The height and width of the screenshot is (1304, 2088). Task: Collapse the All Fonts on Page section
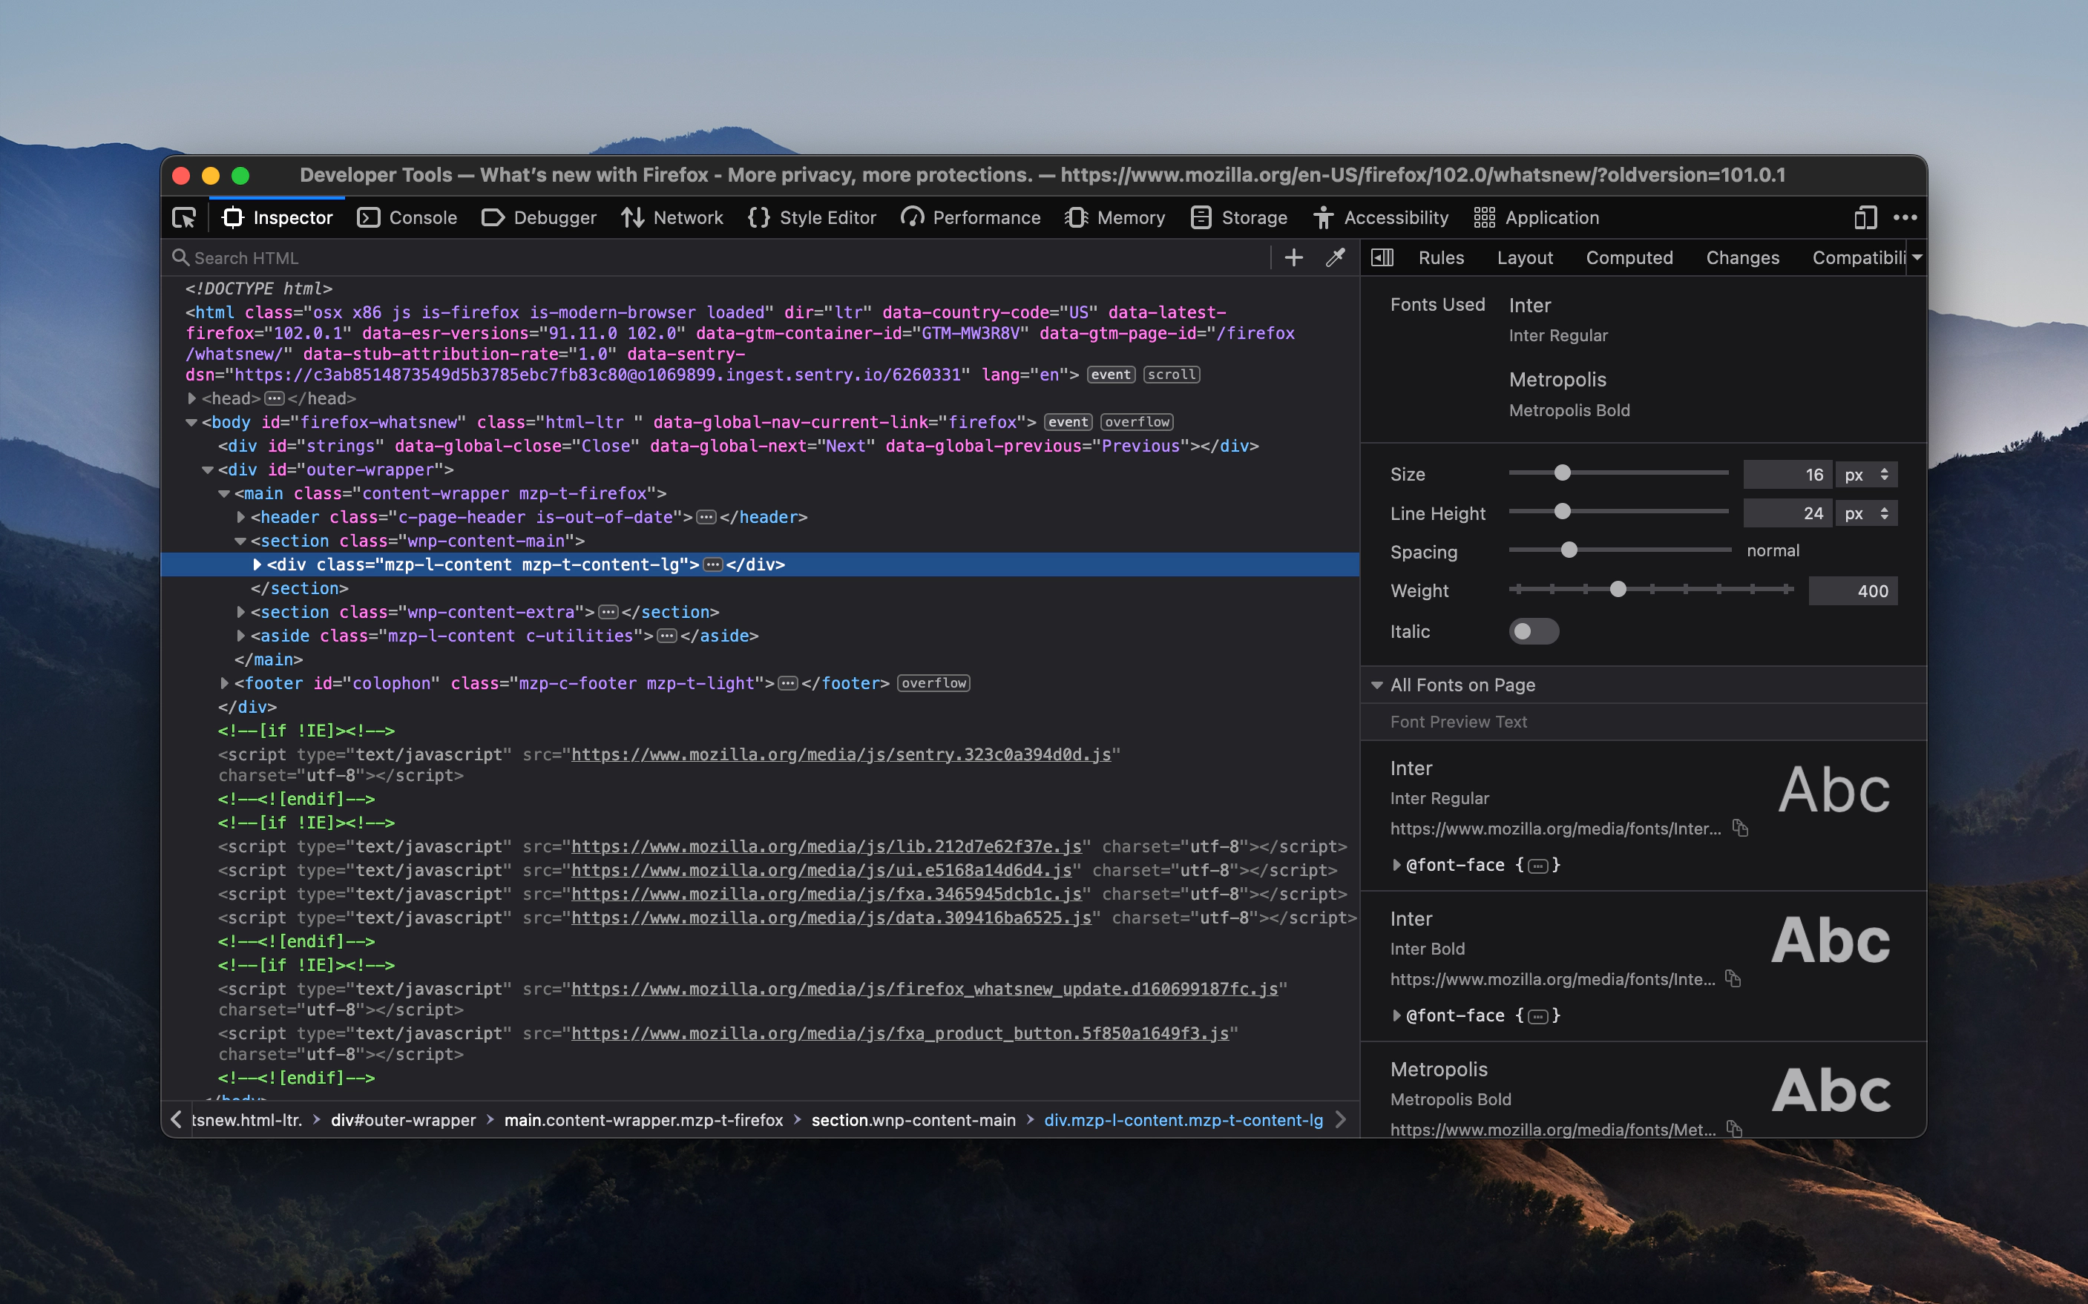pos(1377,685)
